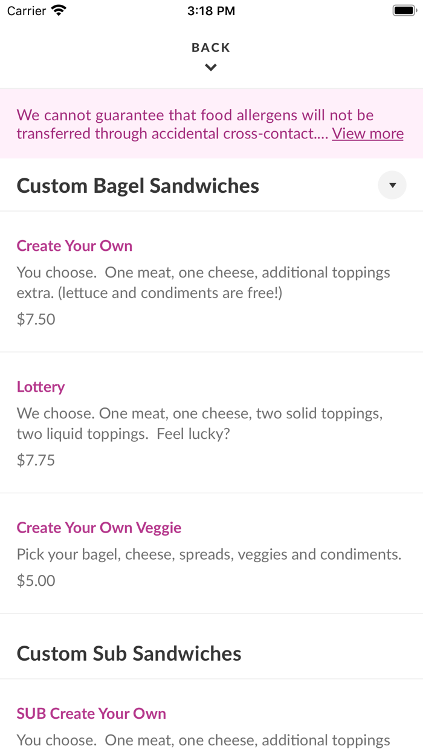Open the Create Your Own sandwich item
The height and width of the screenshot is (752, 423).
(74, 245)
